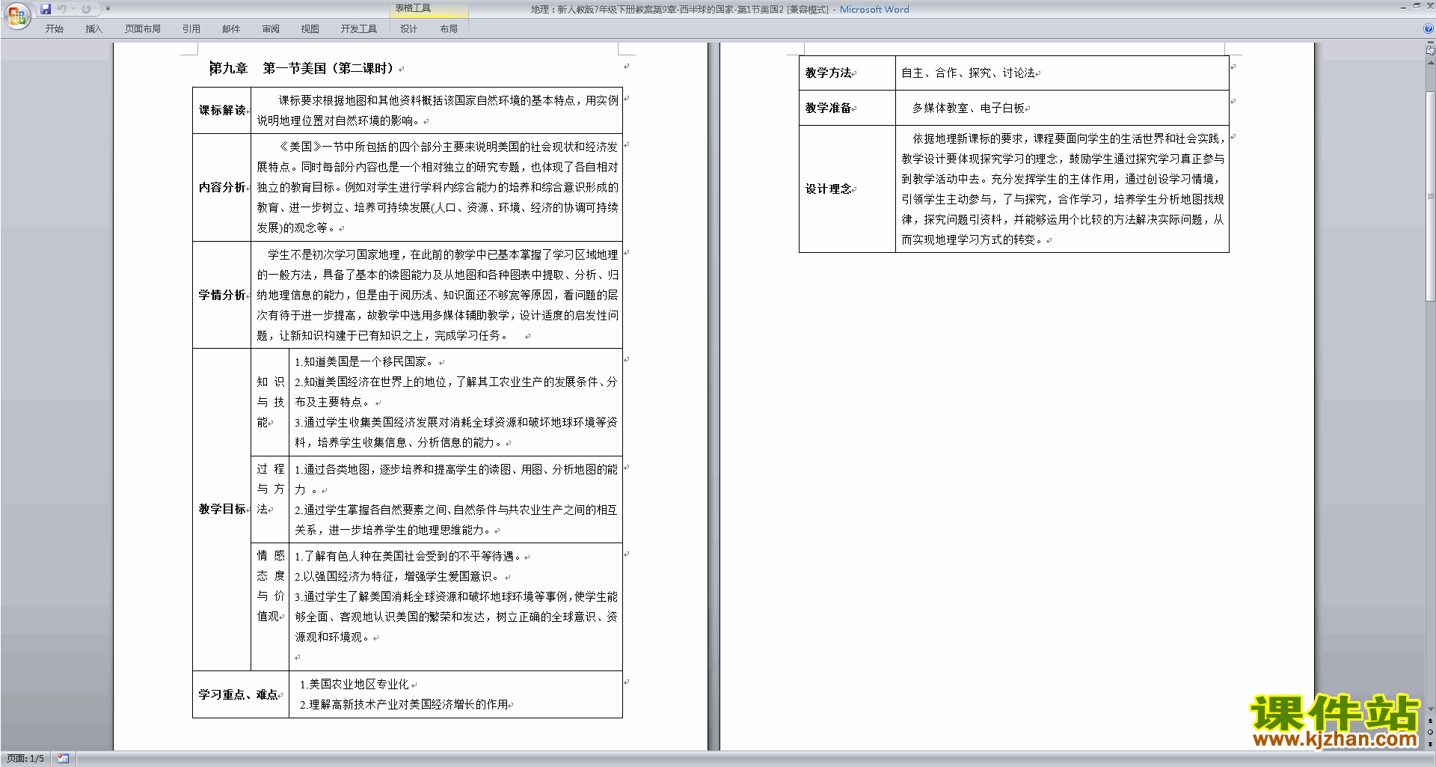Select the 教学准备 cell
The width and height of the screenshot is (1436, 767).
click(847, 108)
